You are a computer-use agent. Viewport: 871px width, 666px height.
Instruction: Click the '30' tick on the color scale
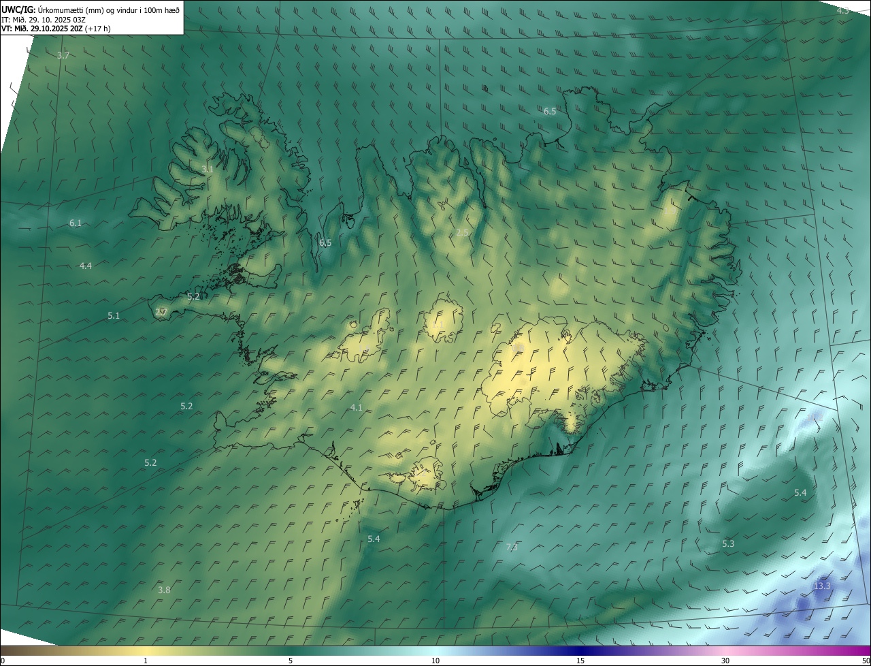click(x=725, y=661)
